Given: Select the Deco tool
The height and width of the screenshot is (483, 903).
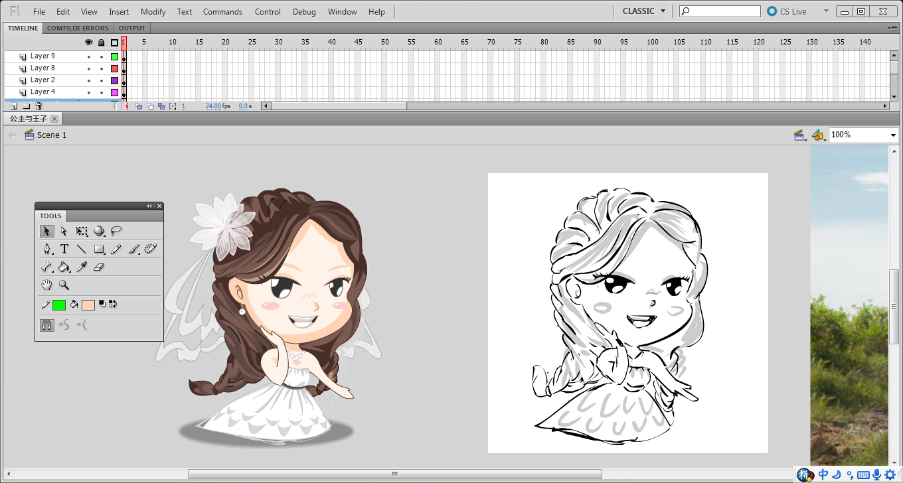Looking at the screenshot, I should tap(151, 249).
